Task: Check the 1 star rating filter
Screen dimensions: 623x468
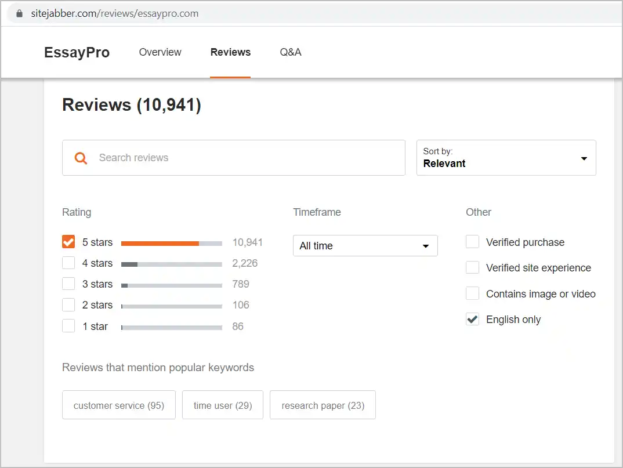Action: point(68,326)
